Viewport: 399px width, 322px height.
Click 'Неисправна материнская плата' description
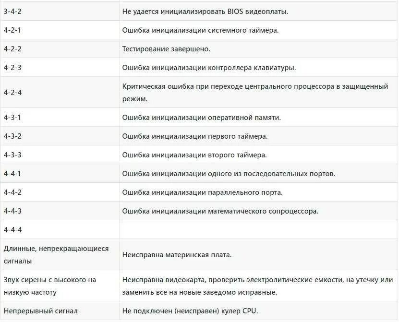177,255
